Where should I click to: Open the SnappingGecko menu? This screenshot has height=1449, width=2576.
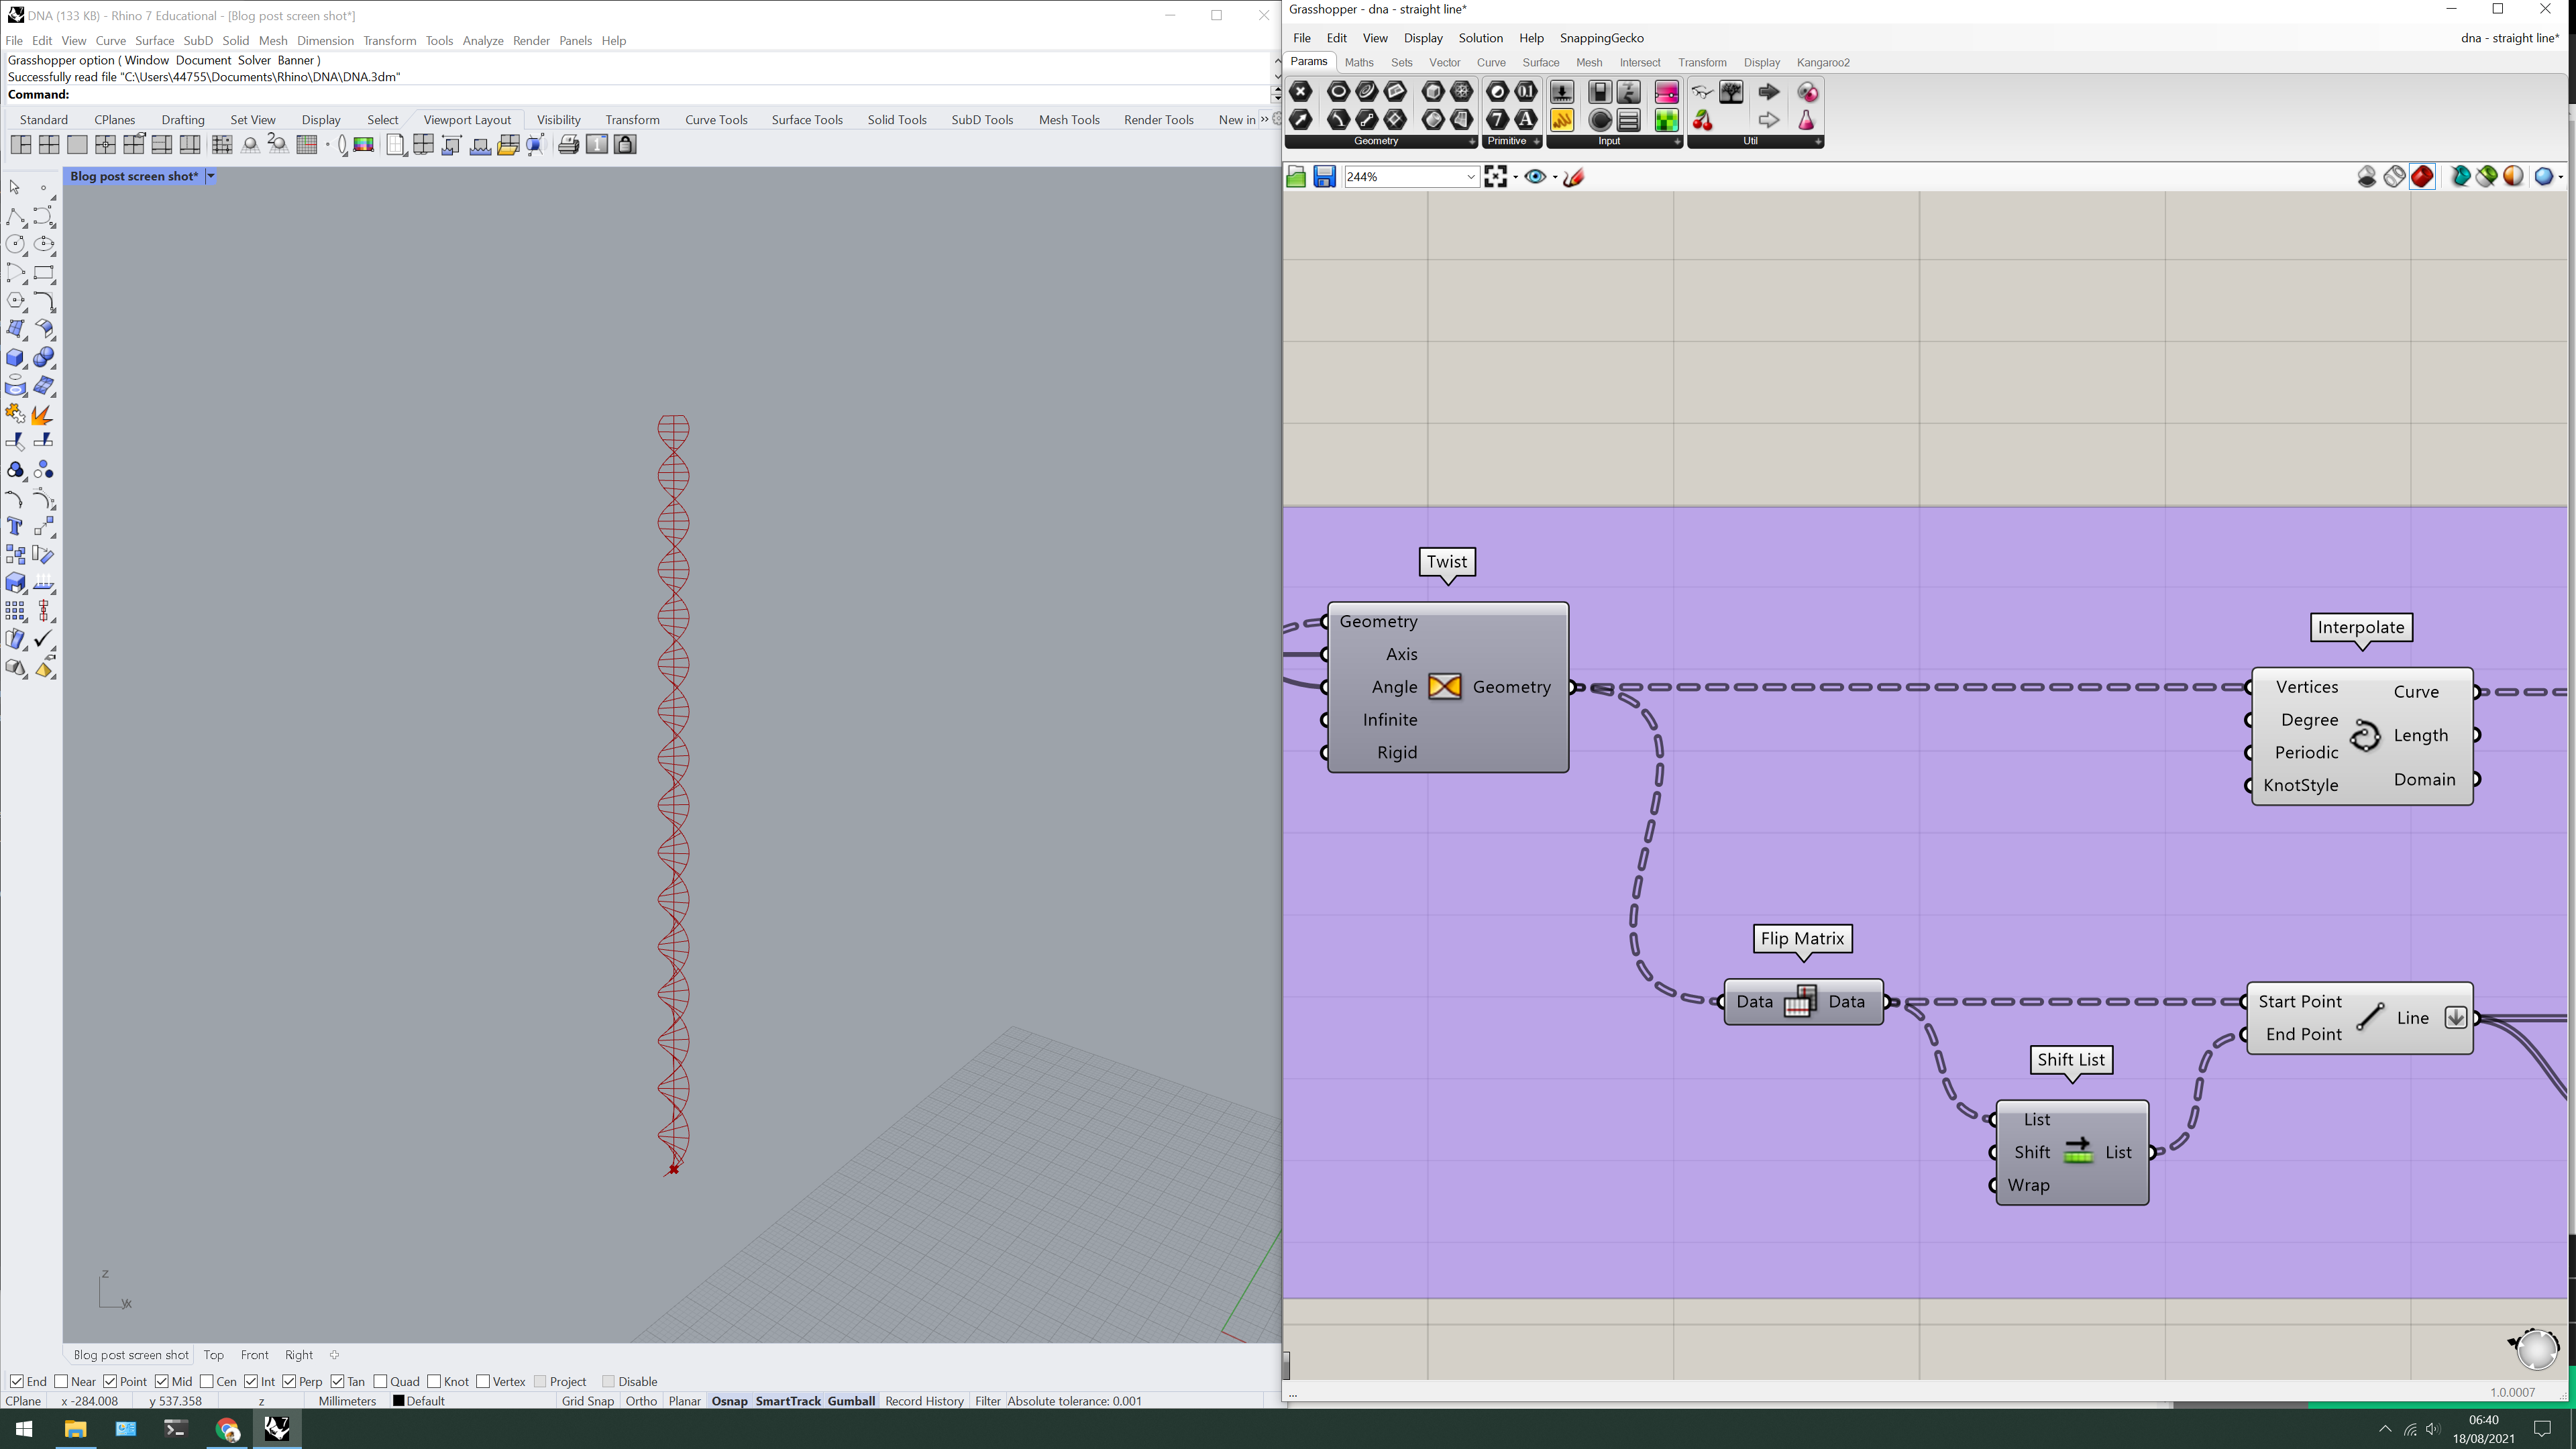1601,38
